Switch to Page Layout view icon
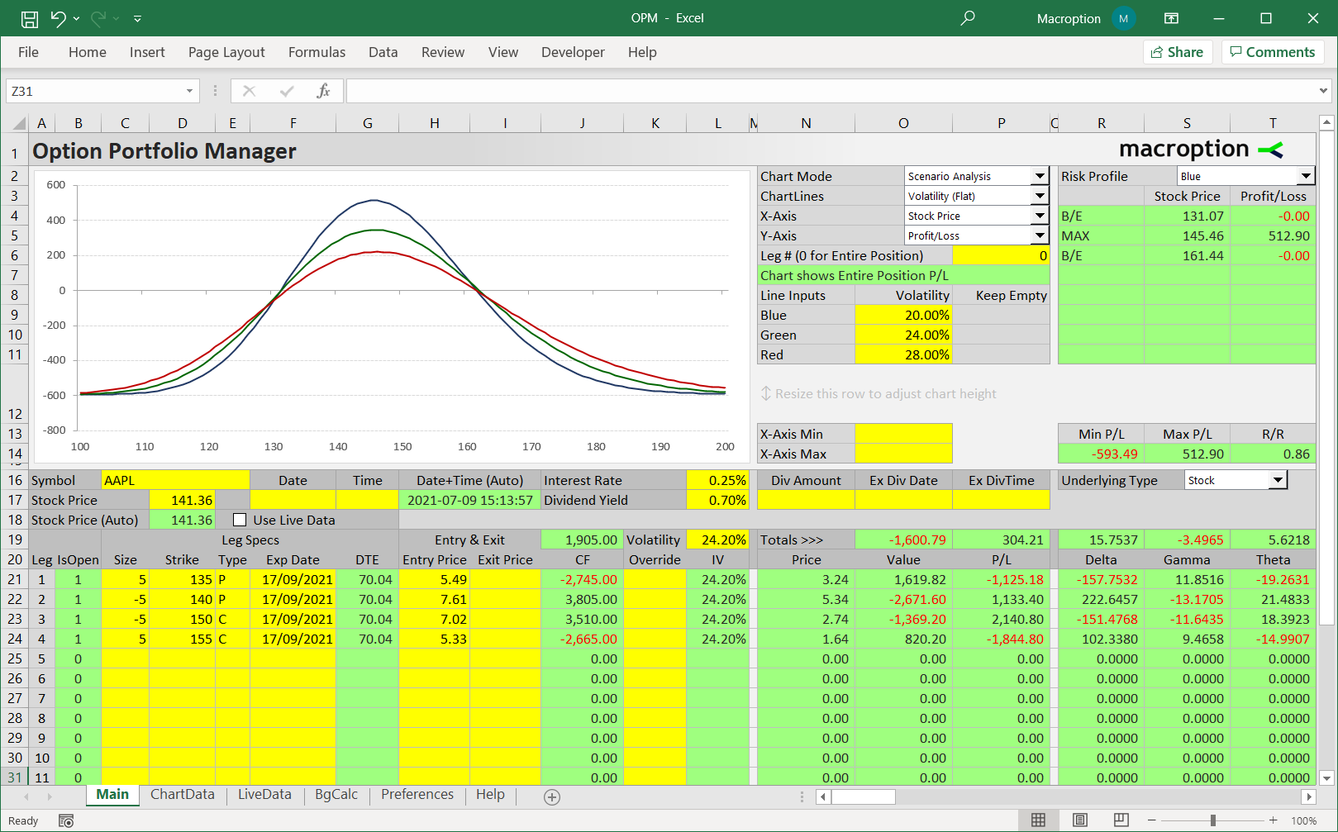The height and width of the screenshot is (832, 1338). [x=1079, y=820]
